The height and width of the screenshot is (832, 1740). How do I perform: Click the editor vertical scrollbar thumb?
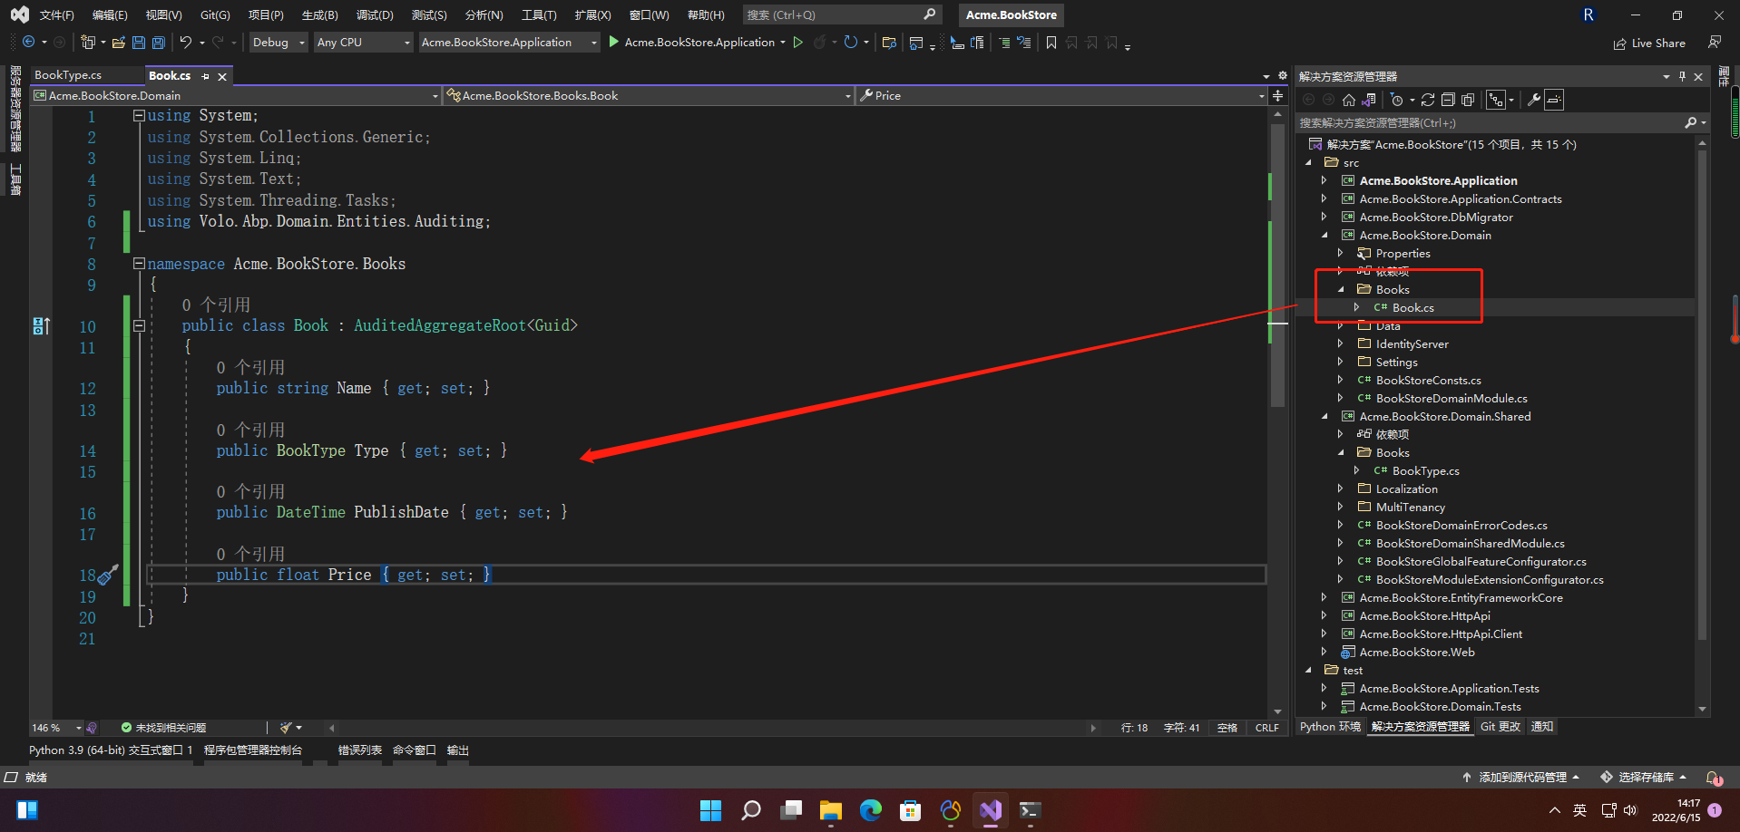point(1277,267)
